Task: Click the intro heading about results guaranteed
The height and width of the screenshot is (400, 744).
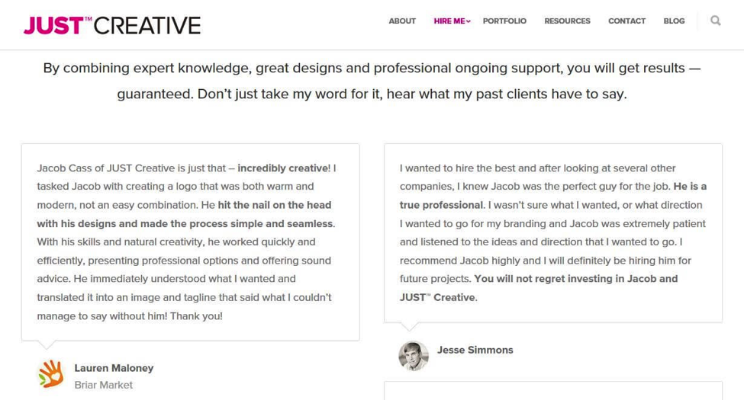Action: point(372,81)
